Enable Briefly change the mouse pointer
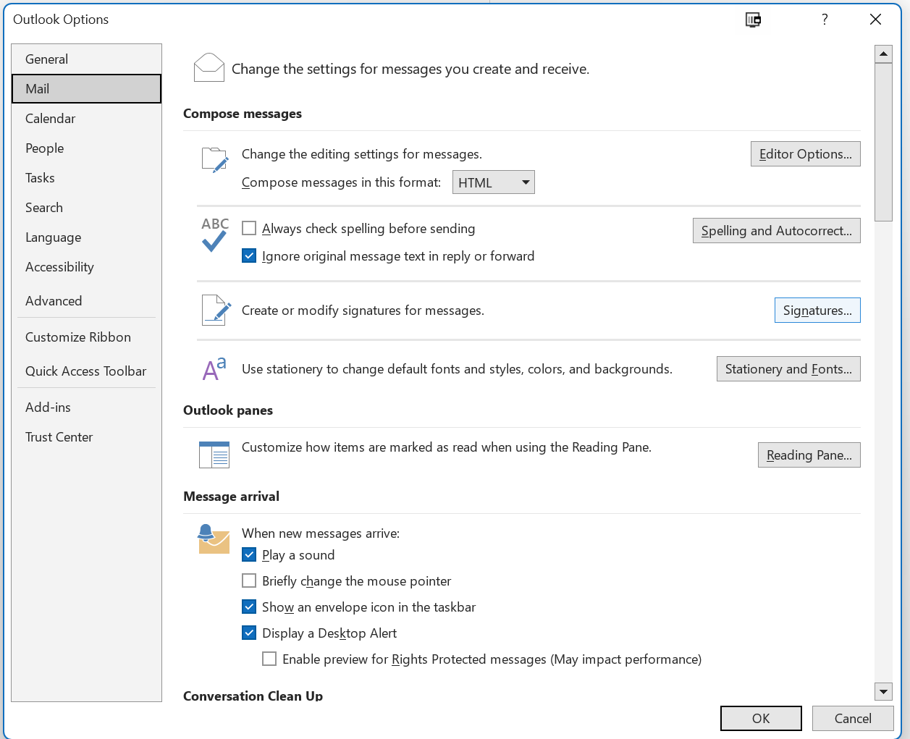The height and width of the screenshot is (739, 910). (249, 581)
